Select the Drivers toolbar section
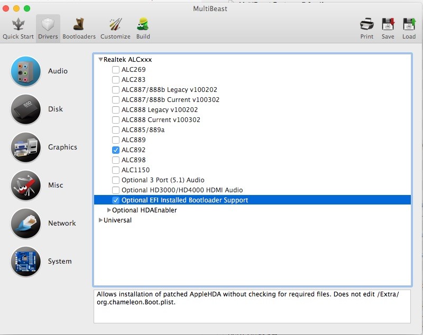 coord(48,29)
